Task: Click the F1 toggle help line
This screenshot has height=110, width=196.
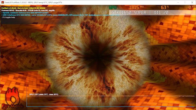Action: point(8,17)
